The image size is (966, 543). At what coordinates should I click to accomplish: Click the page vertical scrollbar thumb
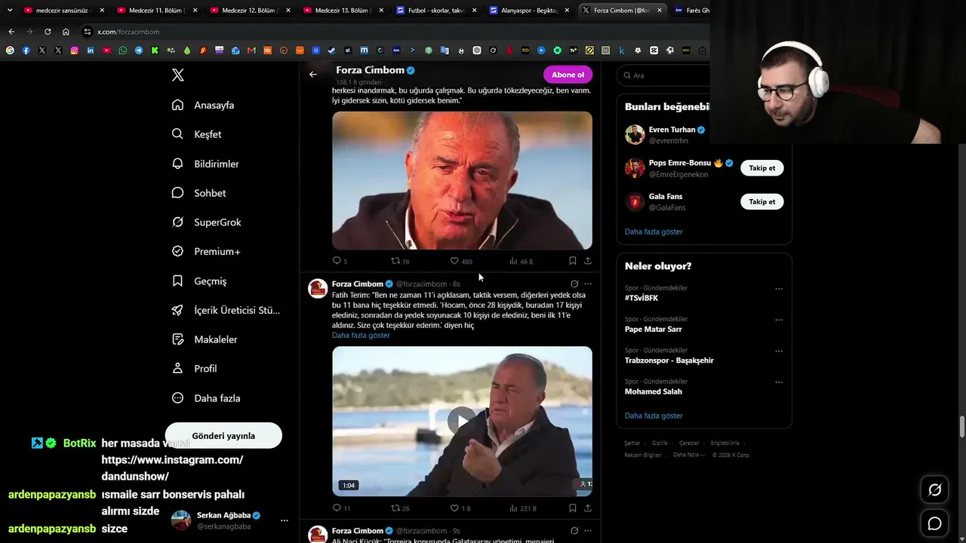pos(961,426)
